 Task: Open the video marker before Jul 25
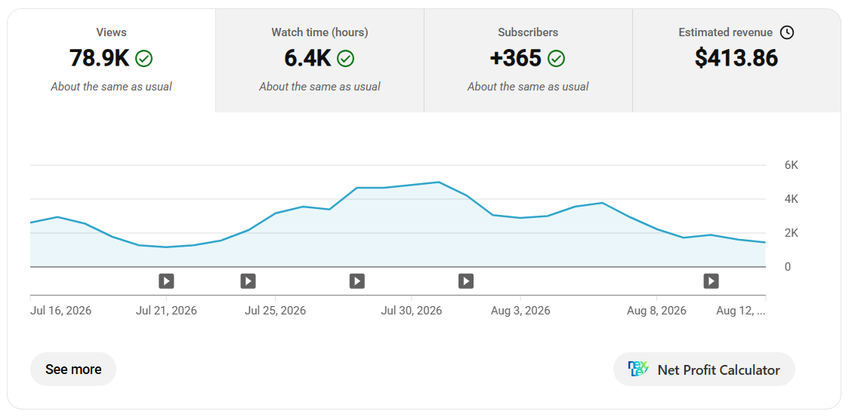click(x=248, y=281)
